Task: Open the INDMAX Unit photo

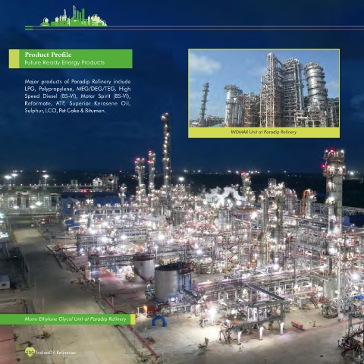Action: [x=264, y=88]
